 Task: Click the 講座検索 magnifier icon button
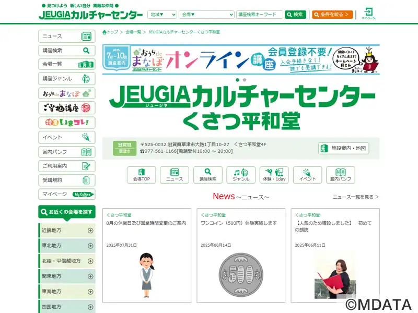[208, 175]
